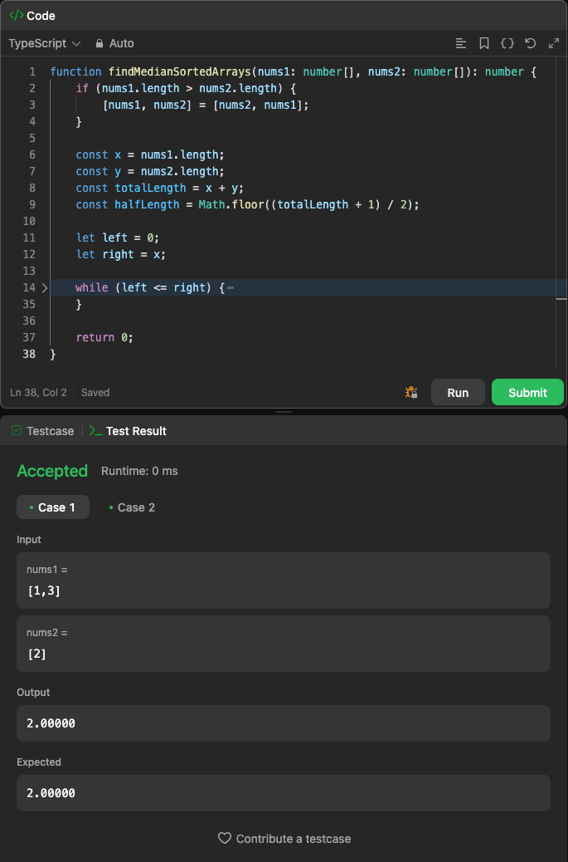Click line number 1 in the gutter
The width and height of the screenshot is (568, 862).
pyautogui.click(x=32, y=72)
